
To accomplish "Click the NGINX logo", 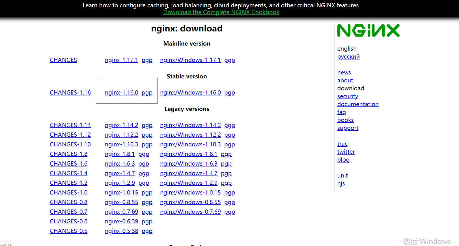I will [x=369, y=31].
